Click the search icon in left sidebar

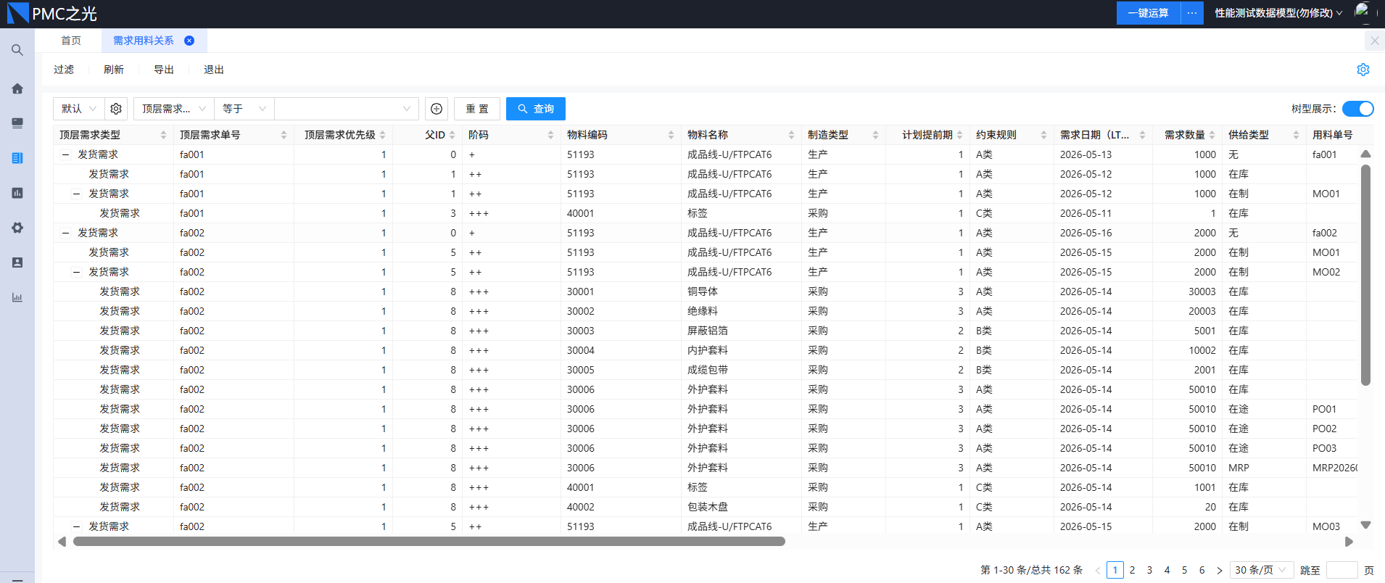pyautogui.click(x=17, y=50)
